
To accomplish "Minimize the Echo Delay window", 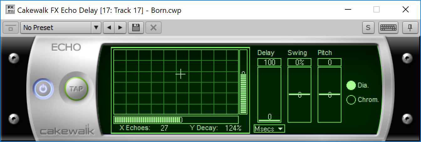I will (348, 10).
